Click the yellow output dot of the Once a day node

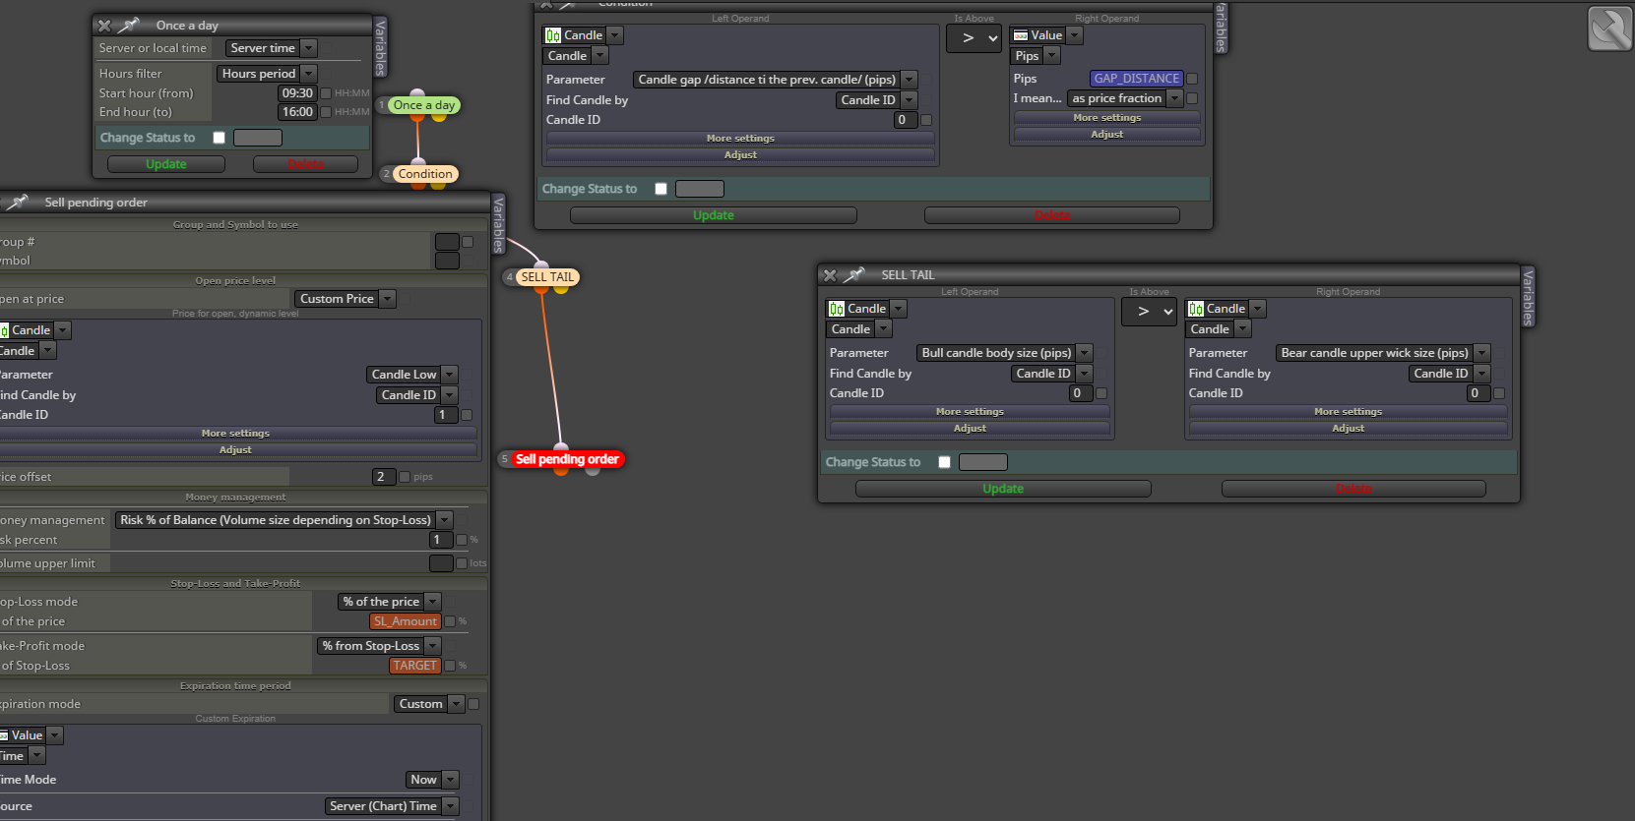[x=438, y=117]
